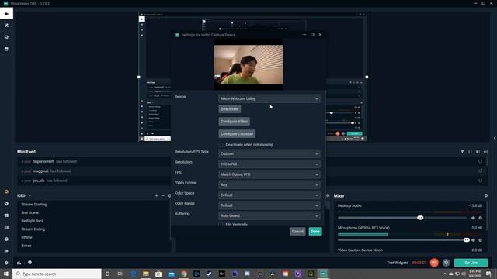Viewport: 497px width, 279px height.
Task: Adjust the Microphone volume slider handle
Action: 466,239
